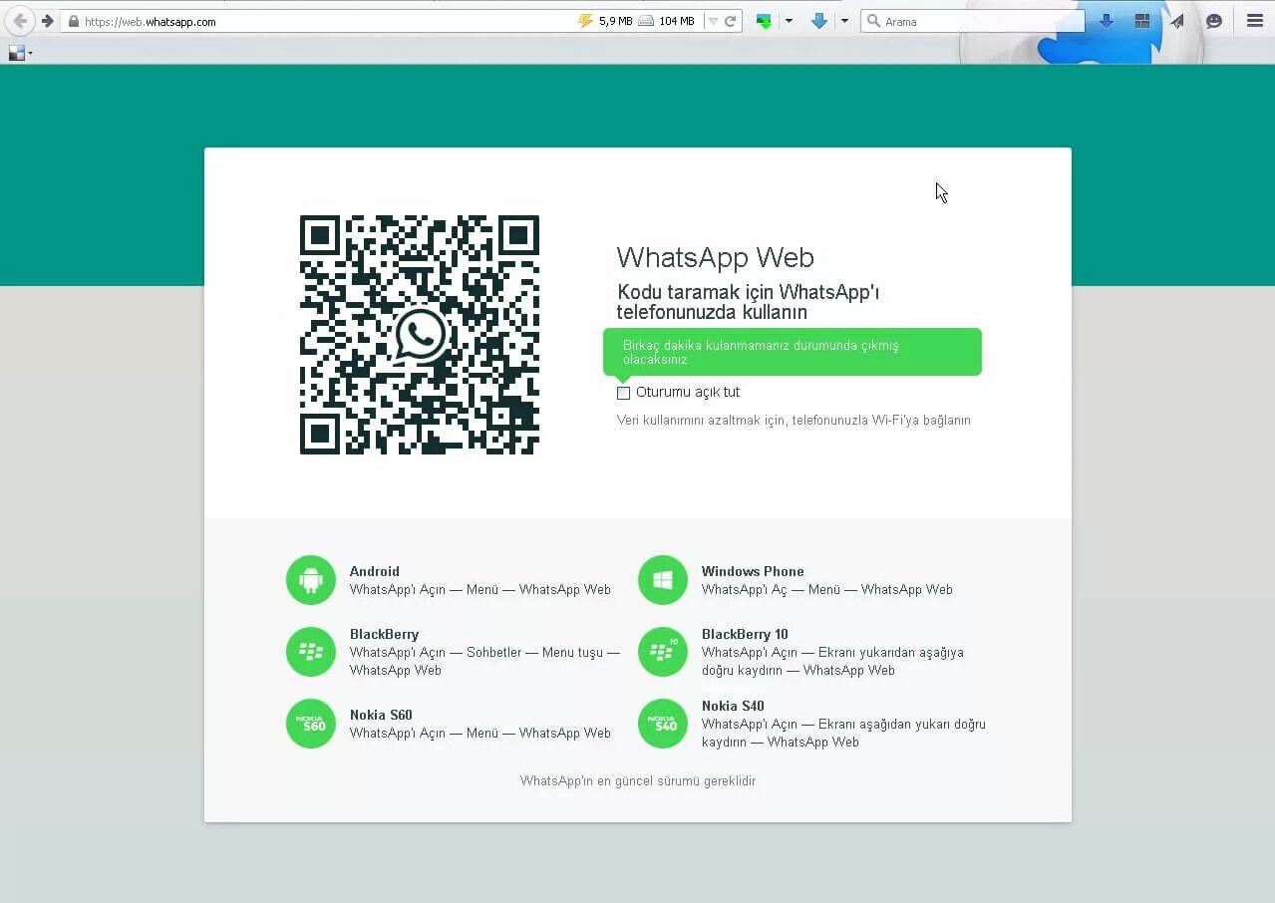Reload the page with the refresh icon

tap(731, 21)
